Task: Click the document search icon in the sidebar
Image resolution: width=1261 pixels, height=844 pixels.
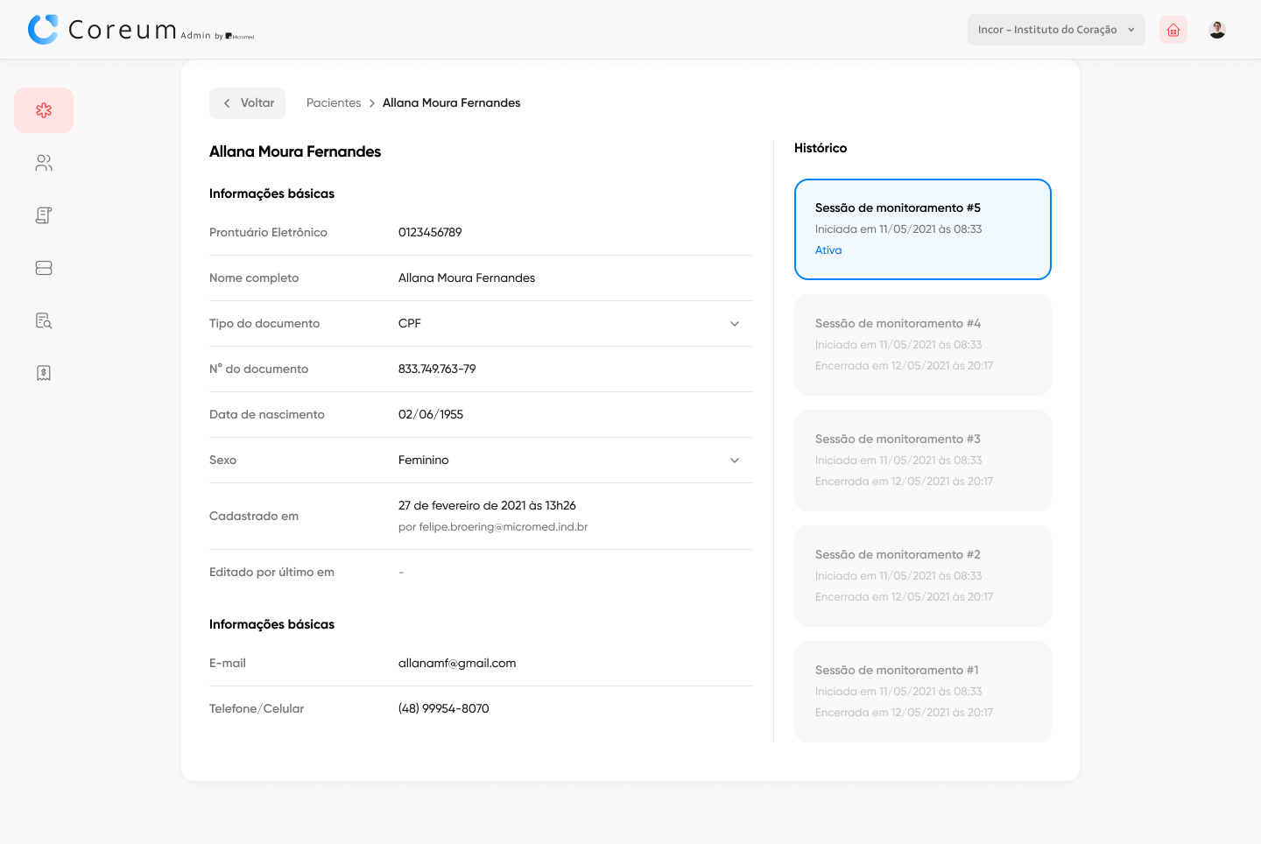Action: (44, 320)
